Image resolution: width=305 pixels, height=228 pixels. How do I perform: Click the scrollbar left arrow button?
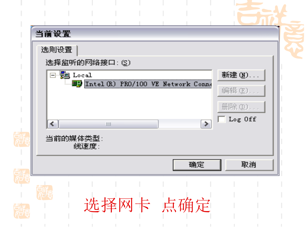pos(53,124)
